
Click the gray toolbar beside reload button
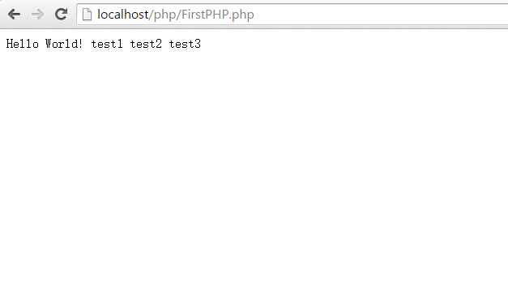pyautogui.click(x=72, y=15)
